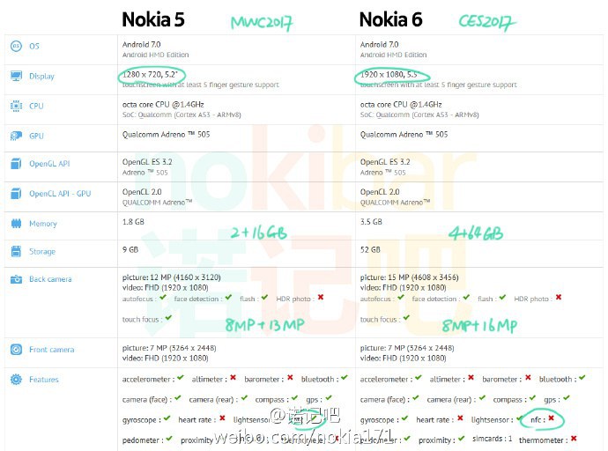Click the Nokia 6 1920 x 1080 display text
608x451 pixels.
click(382, 75)
